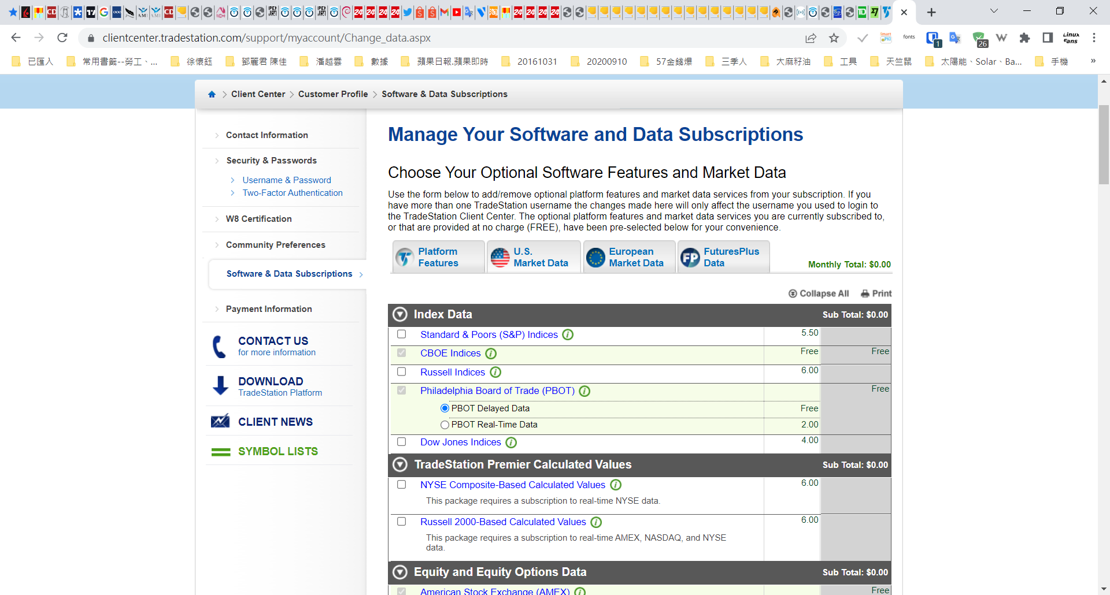Check Russell 2000-Based Calculated Values checkbox
1110x595 pixels.
click(401, 521)
